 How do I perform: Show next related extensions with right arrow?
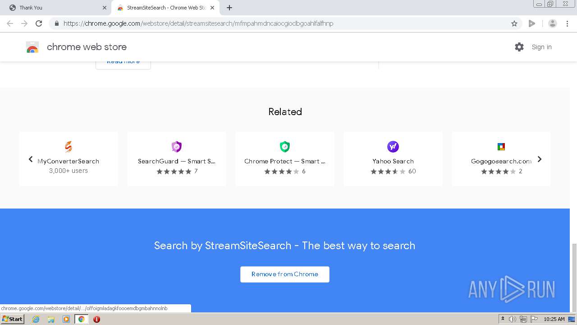[540, 159]
